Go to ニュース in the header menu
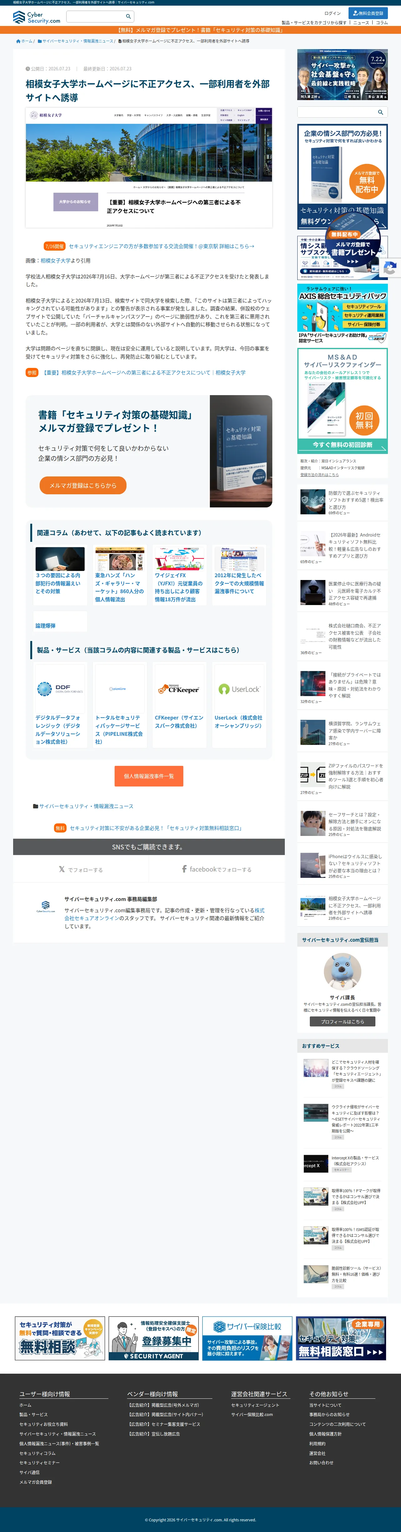The height and width of the screenshot is (1532, 401). coord(361,23)
